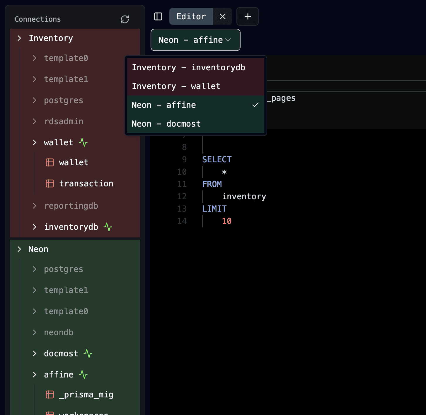This screenshot has width=426, height=415.
Task: Click the _pages text in editor
Action: (281, 98)
